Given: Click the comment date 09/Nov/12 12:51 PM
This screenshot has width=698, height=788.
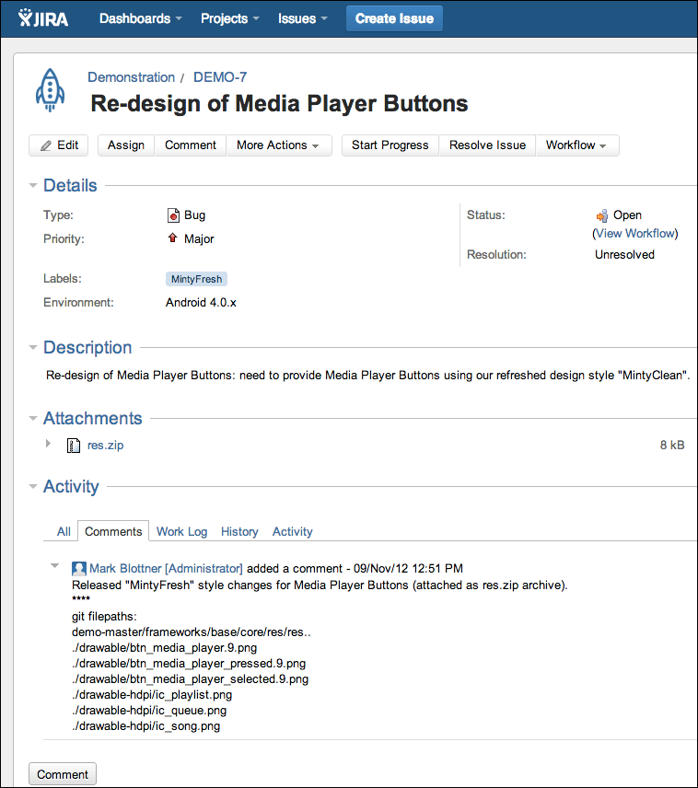Looking at the screenshot, I should tap(408, 568).
